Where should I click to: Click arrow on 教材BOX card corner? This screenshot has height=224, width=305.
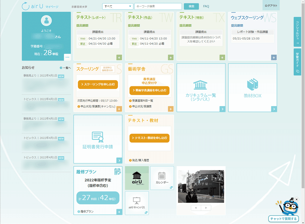tap(274, 109)
